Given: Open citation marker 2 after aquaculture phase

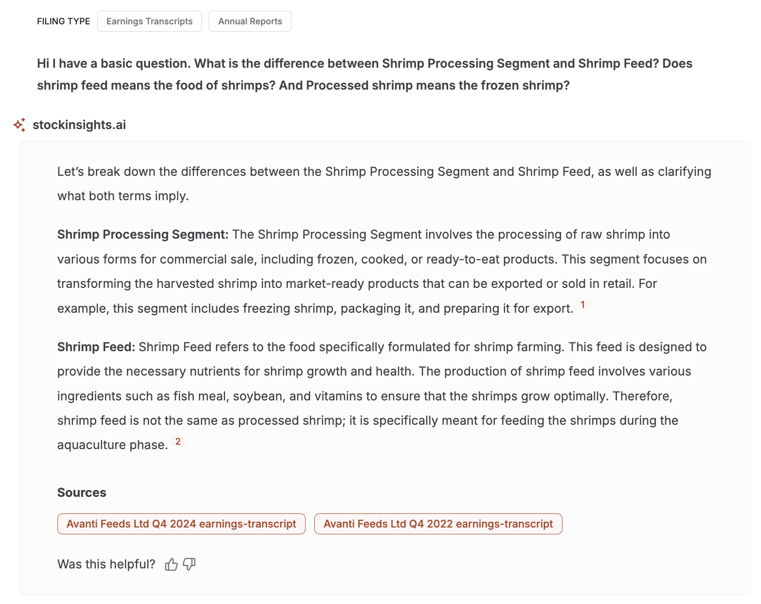Looking at the screenshot, I should (x=178, y=442).
